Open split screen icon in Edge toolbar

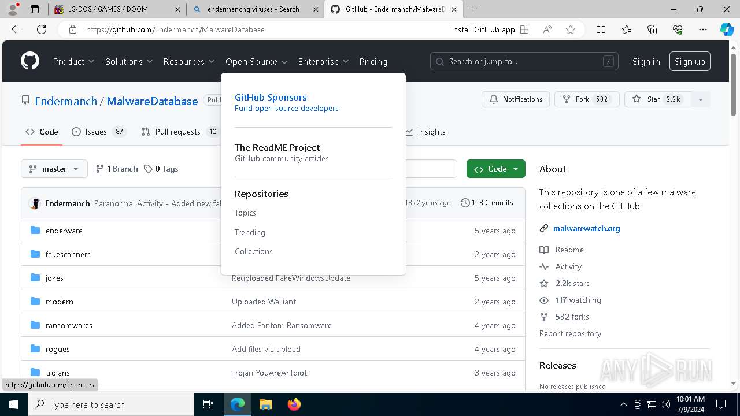tap(601, 29)
